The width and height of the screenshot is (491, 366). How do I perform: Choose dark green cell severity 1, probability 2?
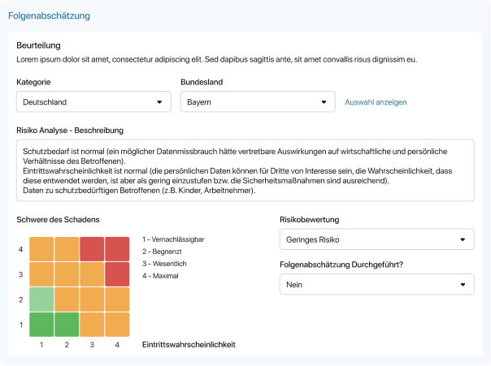click(67, 324)
